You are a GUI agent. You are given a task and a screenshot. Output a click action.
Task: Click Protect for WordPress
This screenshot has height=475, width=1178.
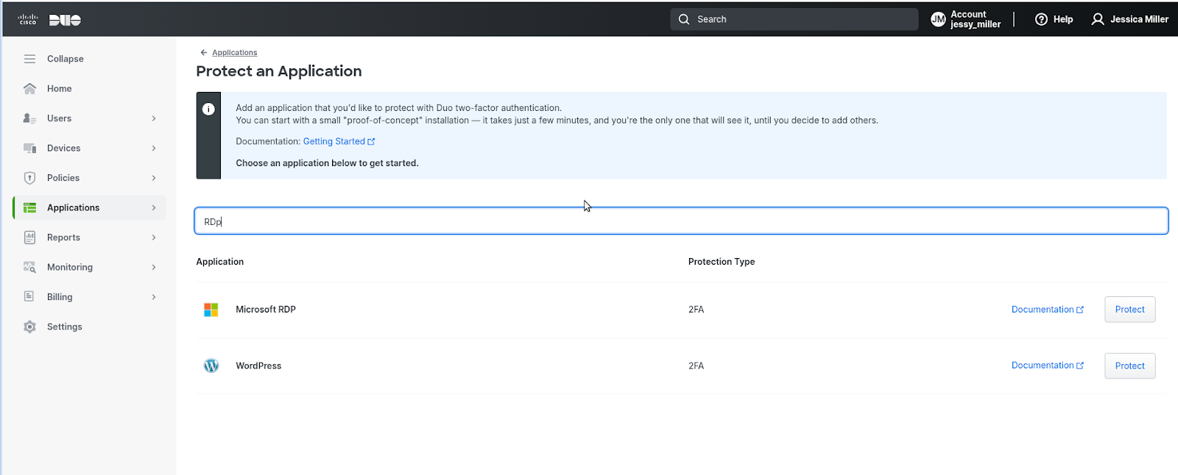(1129, 366)
